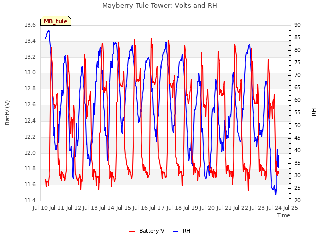321x241 pixels.
Task: Click the 60 tick on RH axis
Action: (x=297, y=100)
